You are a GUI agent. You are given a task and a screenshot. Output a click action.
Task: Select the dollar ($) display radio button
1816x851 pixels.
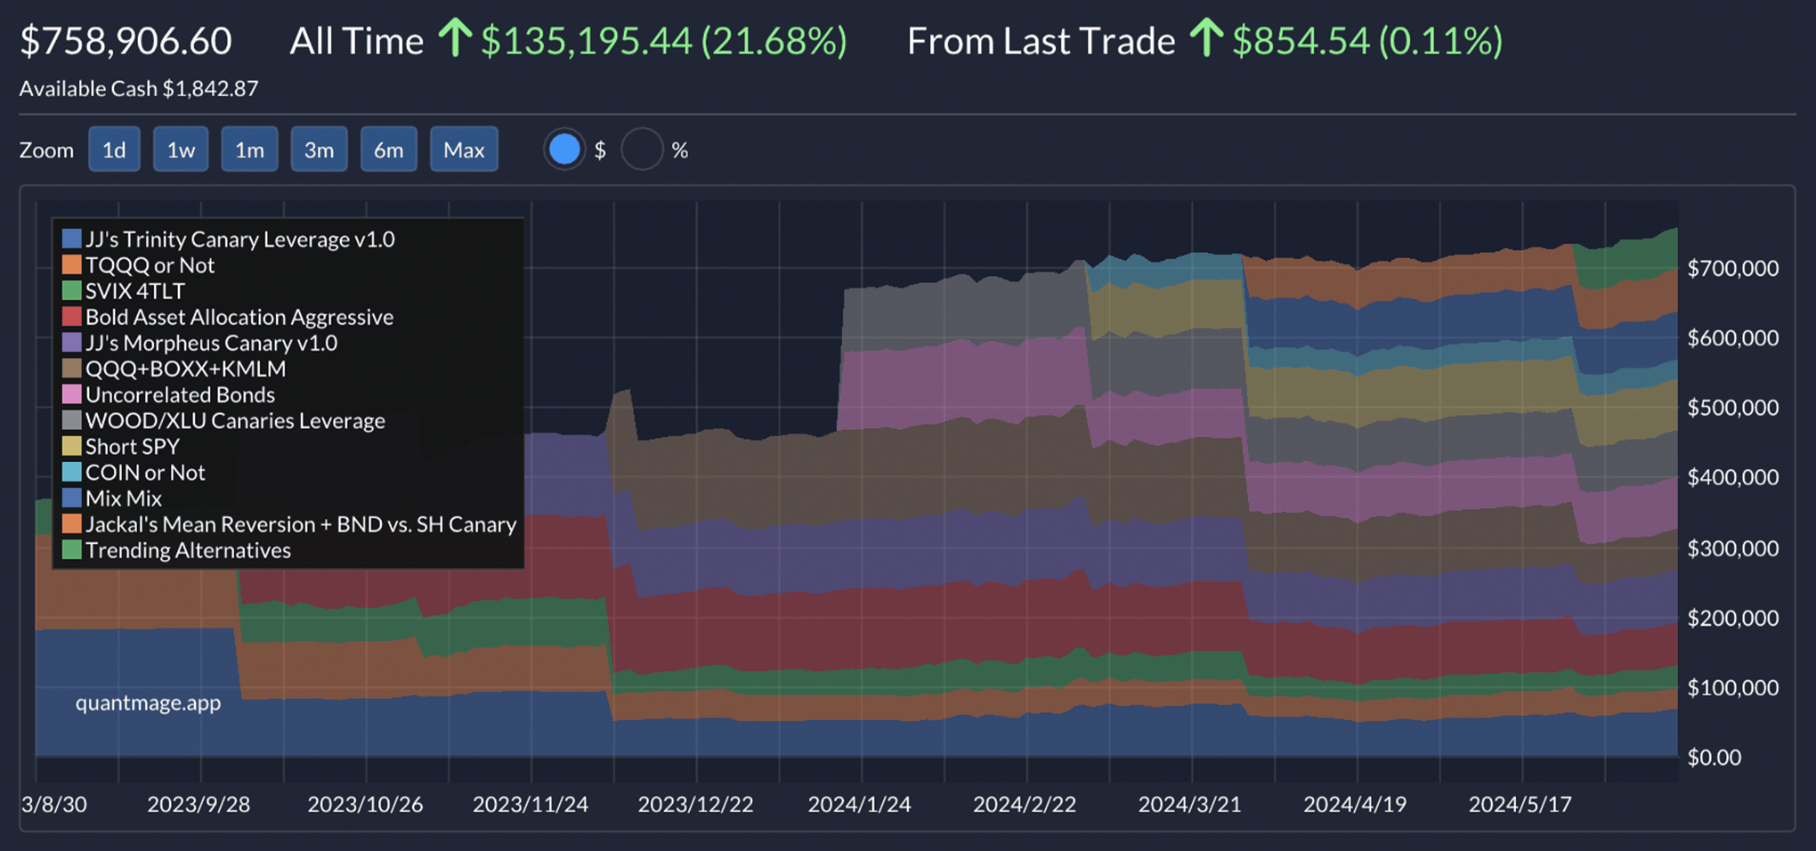tap(564, 150)
